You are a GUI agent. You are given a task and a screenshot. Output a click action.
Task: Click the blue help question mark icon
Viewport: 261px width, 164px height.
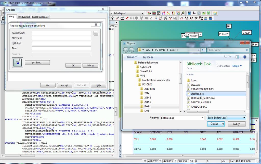[245, 57]
